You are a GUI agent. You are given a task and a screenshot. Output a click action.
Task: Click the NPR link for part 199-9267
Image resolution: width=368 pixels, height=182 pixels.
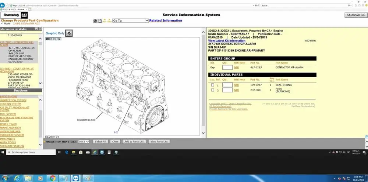point(237,85)
